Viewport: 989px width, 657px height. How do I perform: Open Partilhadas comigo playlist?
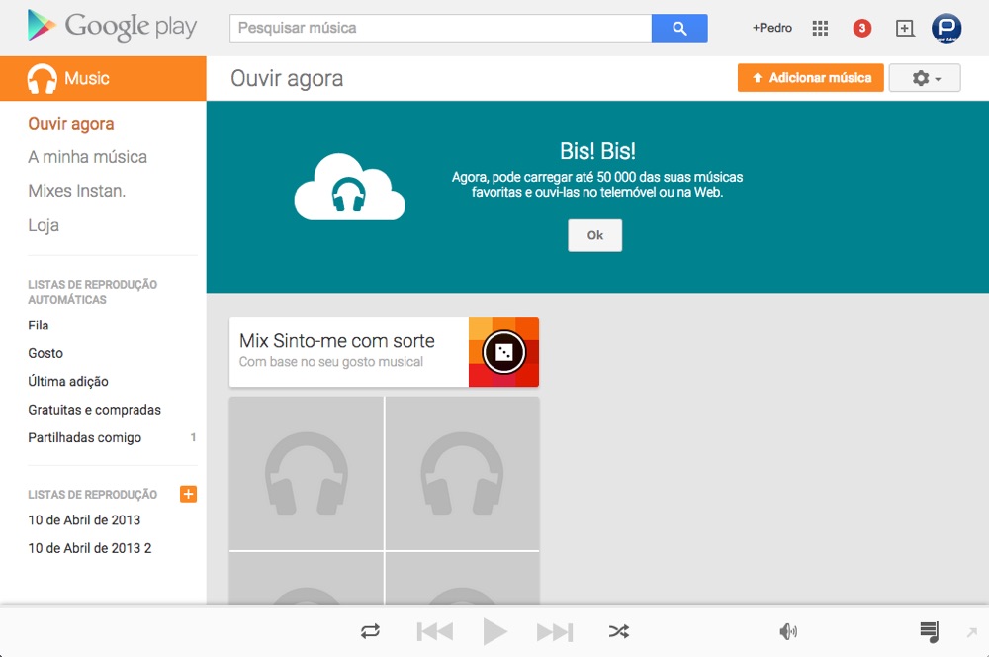tap(84, 437)
